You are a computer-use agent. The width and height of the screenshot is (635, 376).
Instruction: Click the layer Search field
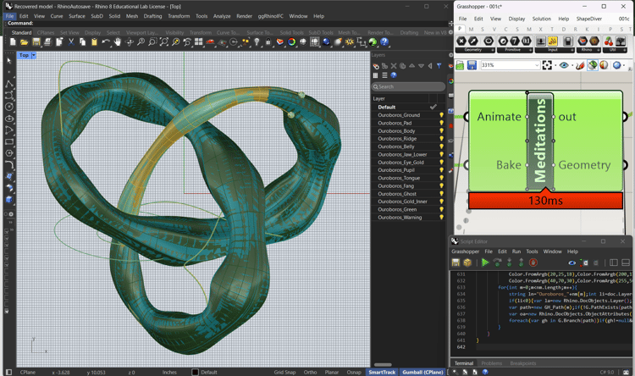(x=407, y=86)
